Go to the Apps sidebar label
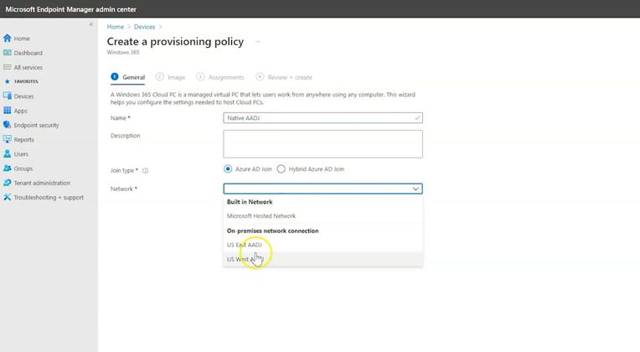The image size is (640, 352). point(20,111)
